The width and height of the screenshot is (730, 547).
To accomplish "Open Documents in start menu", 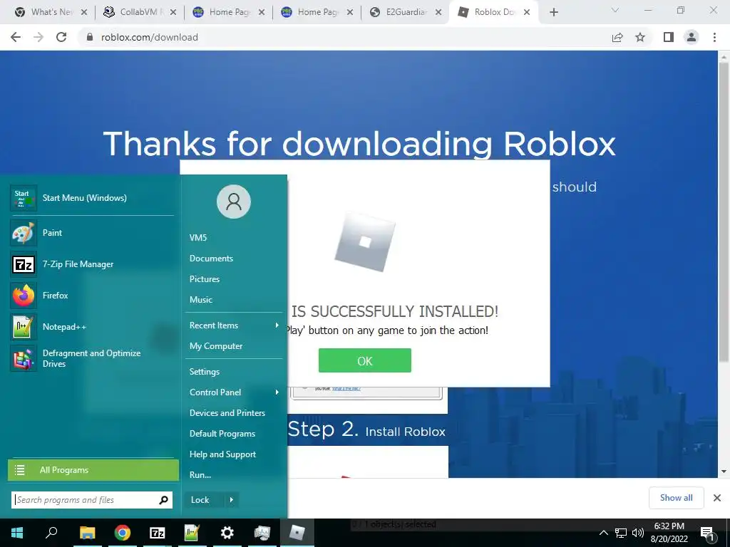I will pyautogui.click(x=211, y=258).
